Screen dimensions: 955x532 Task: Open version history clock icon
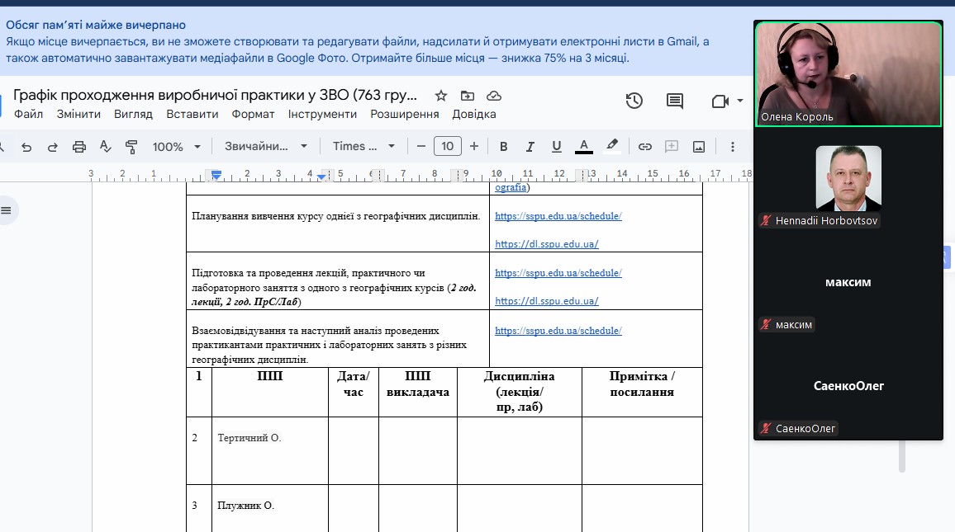(x=634, y=101)
